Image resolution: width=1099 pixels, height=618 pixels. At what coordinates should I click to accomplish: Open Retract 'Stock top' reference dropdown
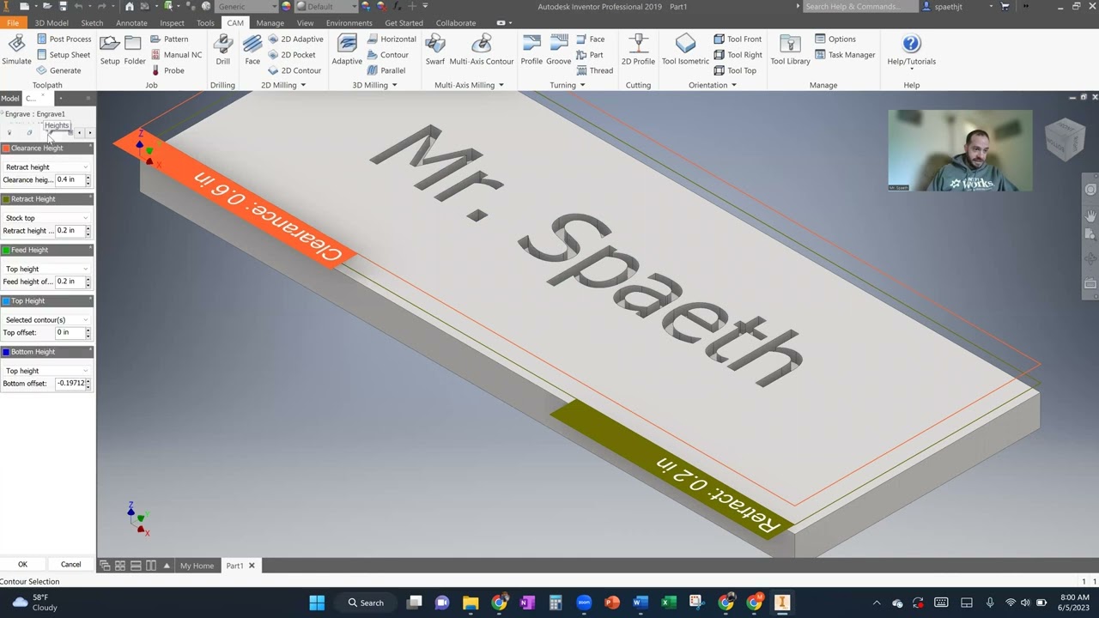click(46, 218)
